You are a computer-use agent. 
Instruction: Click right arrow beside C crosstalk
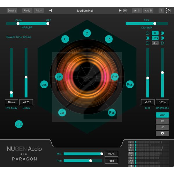(x=162, y=33)
